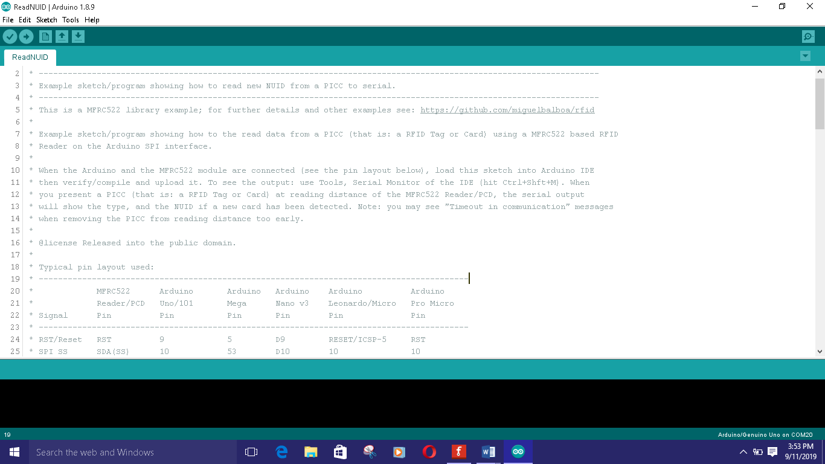Click the editor scrollbar up arrow
Screen dimensions: 825x464
pyautogui.click(x=820, y=71)
